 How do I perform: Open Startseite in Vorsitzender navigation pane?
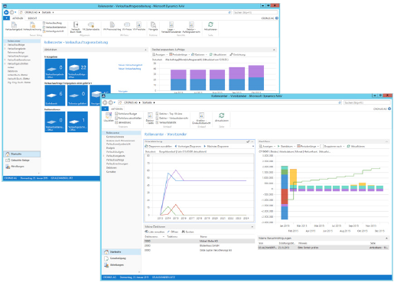tap(121, 251)
